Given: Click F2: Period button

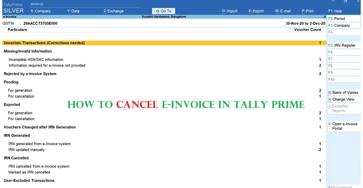Looking at the screenshot, I should coord(344,19).
